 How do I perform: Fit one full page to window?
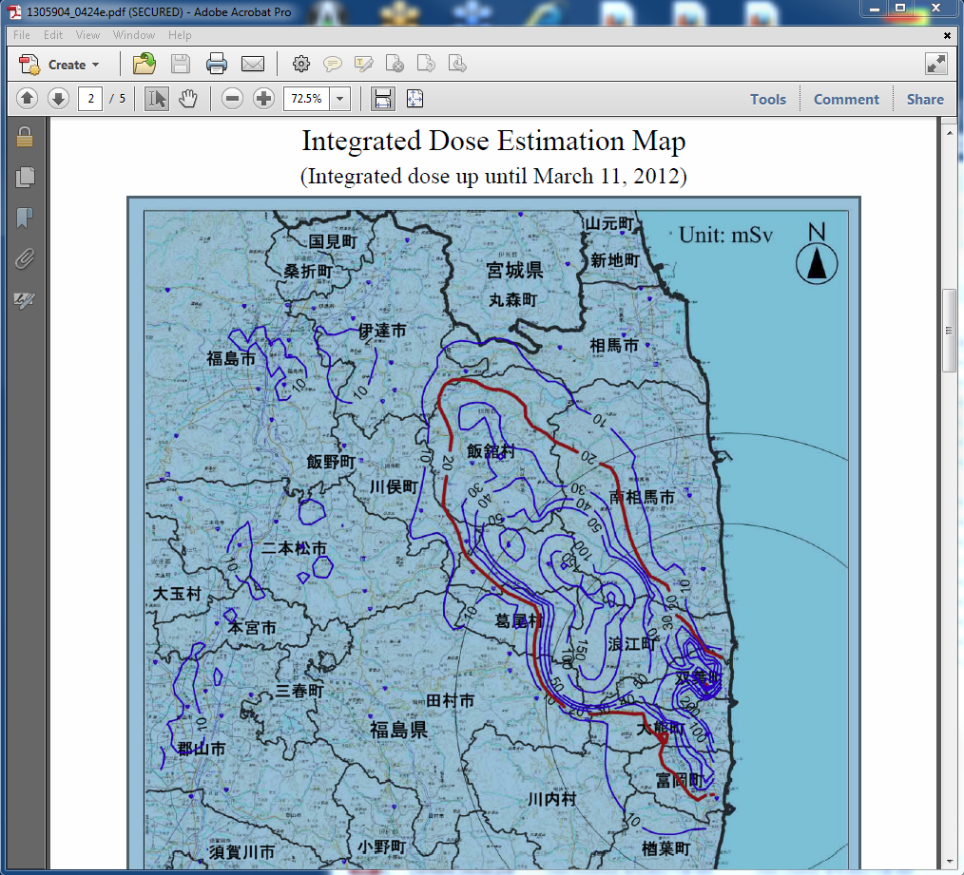click(415, 98)
